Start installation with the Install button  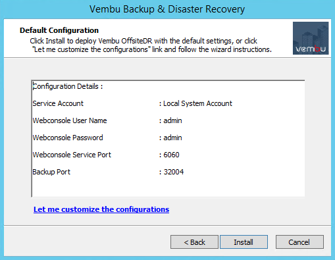point(244,242)
